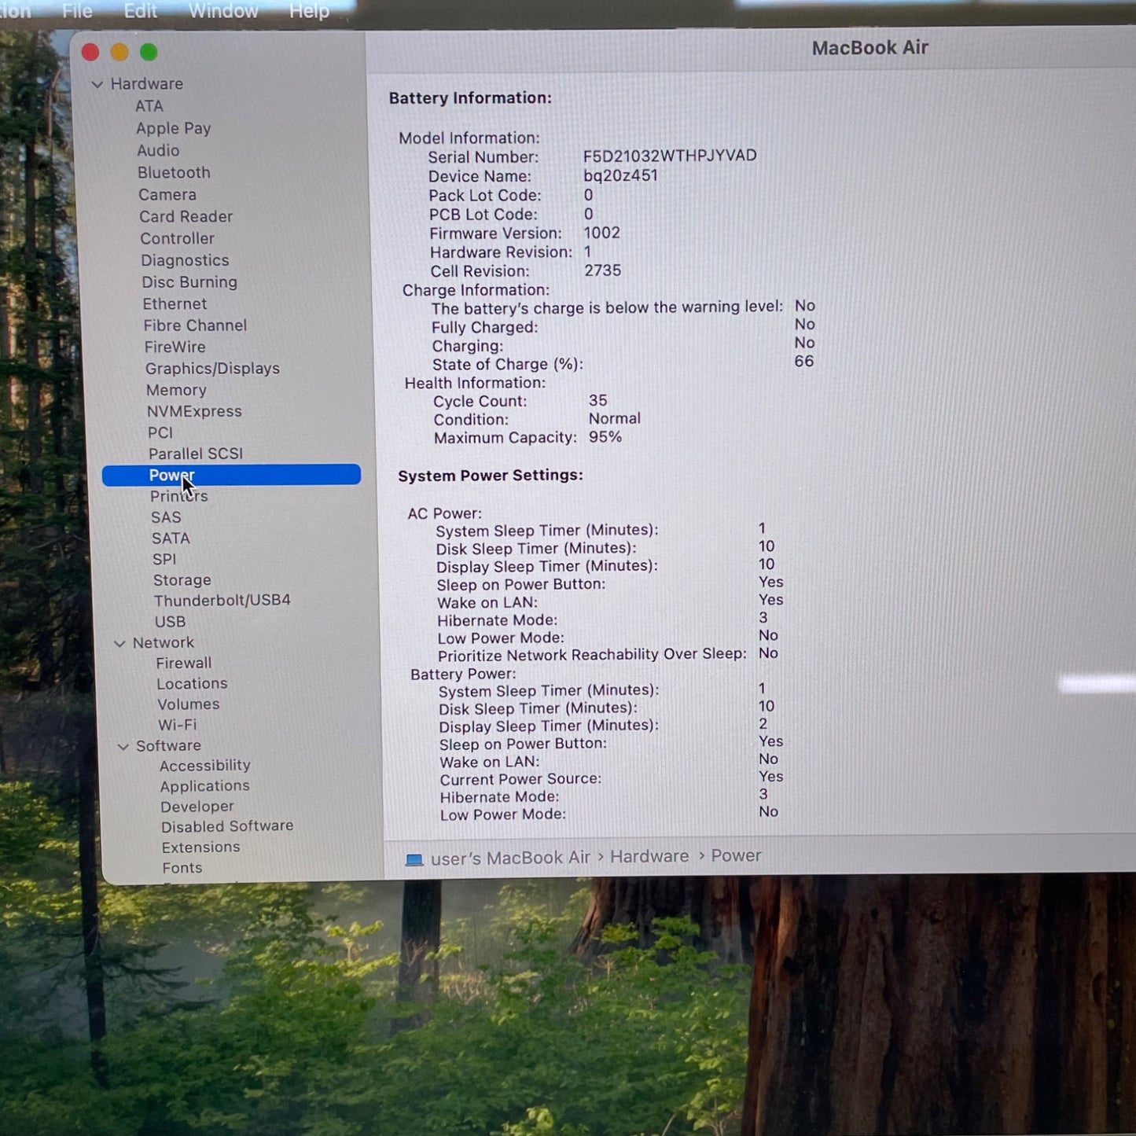Image resolution: width=1136 pixels, height=1136 pixels.
Task: Select Card Reader in the sidebar
Action: coord(186,216)
